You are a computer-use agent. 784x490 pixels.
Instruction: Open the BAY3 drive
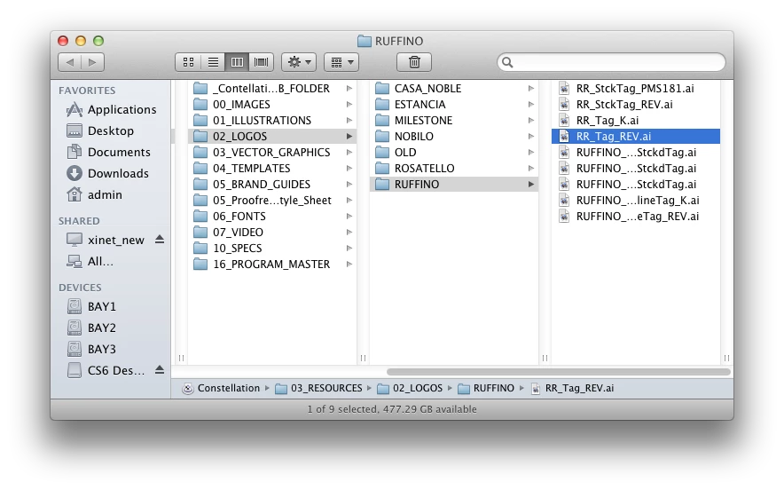91,349
